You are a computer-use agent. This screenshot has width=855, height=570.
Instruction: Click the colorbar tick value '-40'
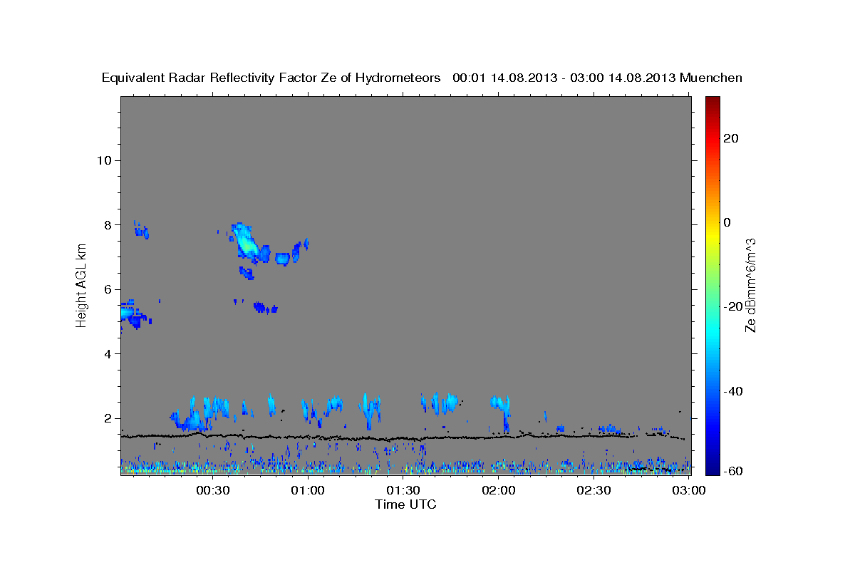point(732,390)
